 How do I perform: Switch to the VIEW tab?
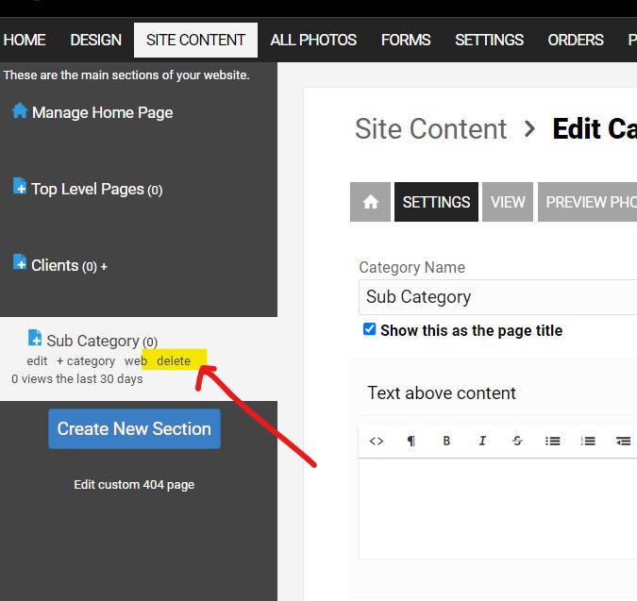(508, 202)
